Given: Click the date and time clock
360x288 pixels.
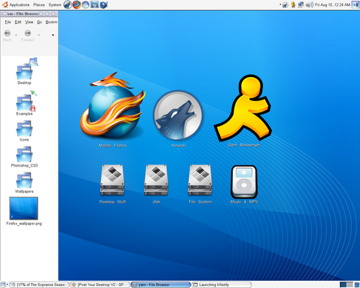Looking at the screenshot, I should [332, 5].
